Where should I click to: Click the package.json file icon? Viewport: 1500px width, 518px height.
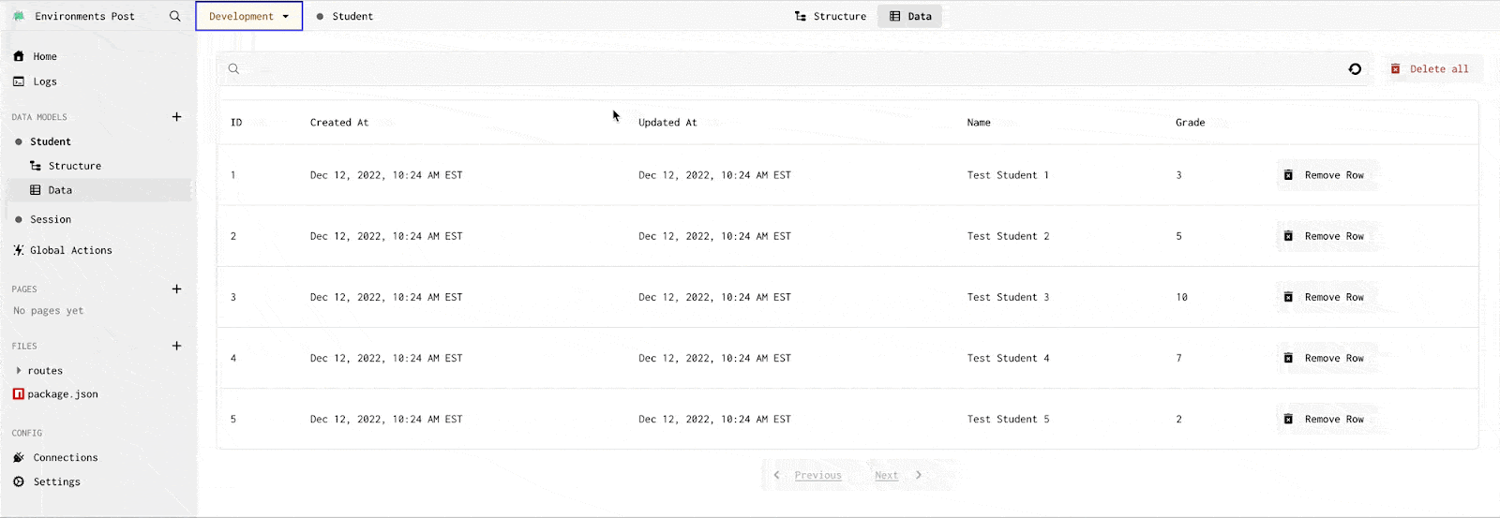pyautogui.click(x=19, y=394)
